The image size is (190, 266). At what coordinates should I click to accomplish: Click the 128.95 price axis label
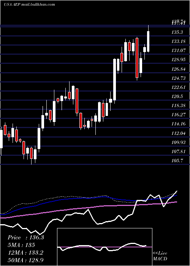coord(179,59)
